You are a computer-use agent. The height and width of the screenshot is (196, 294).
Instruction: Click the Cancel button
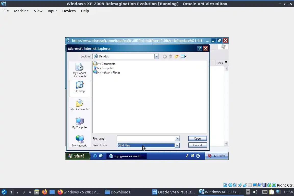coord(198,145)
